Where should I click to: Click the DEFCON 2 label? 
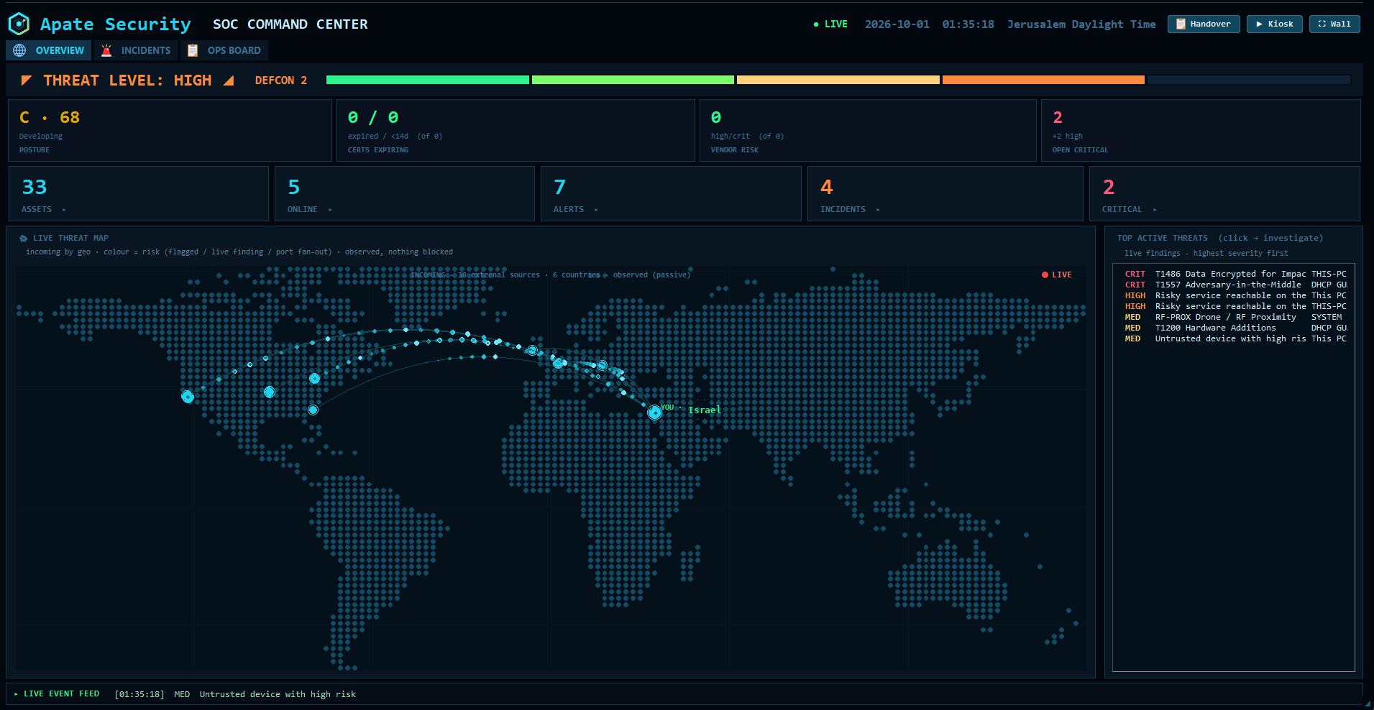(281, 80)
